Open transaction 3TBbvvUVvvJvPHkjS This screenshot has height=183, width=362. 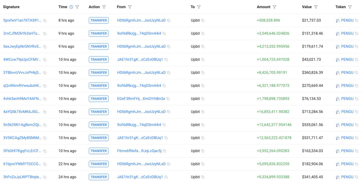22,72
